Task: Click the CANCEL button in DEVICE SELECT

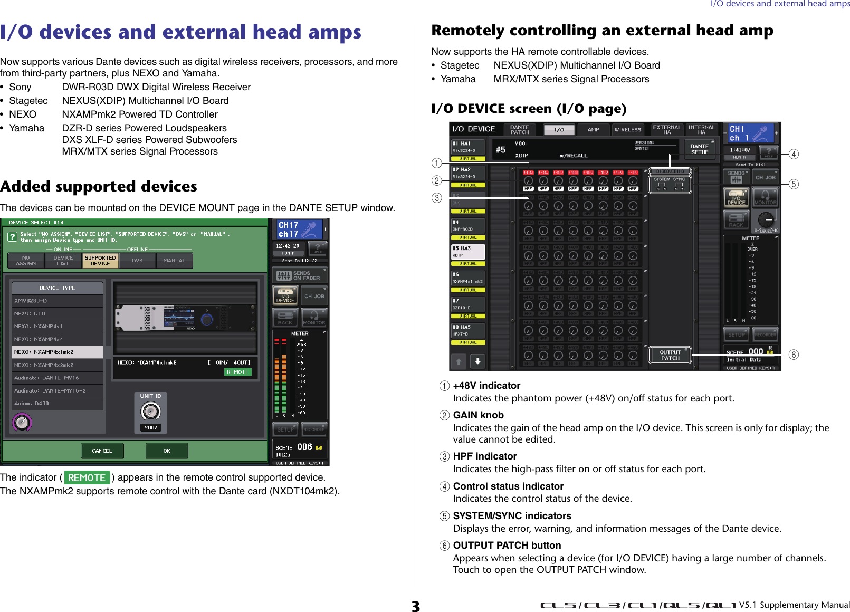Action: [x=101, y=451]
